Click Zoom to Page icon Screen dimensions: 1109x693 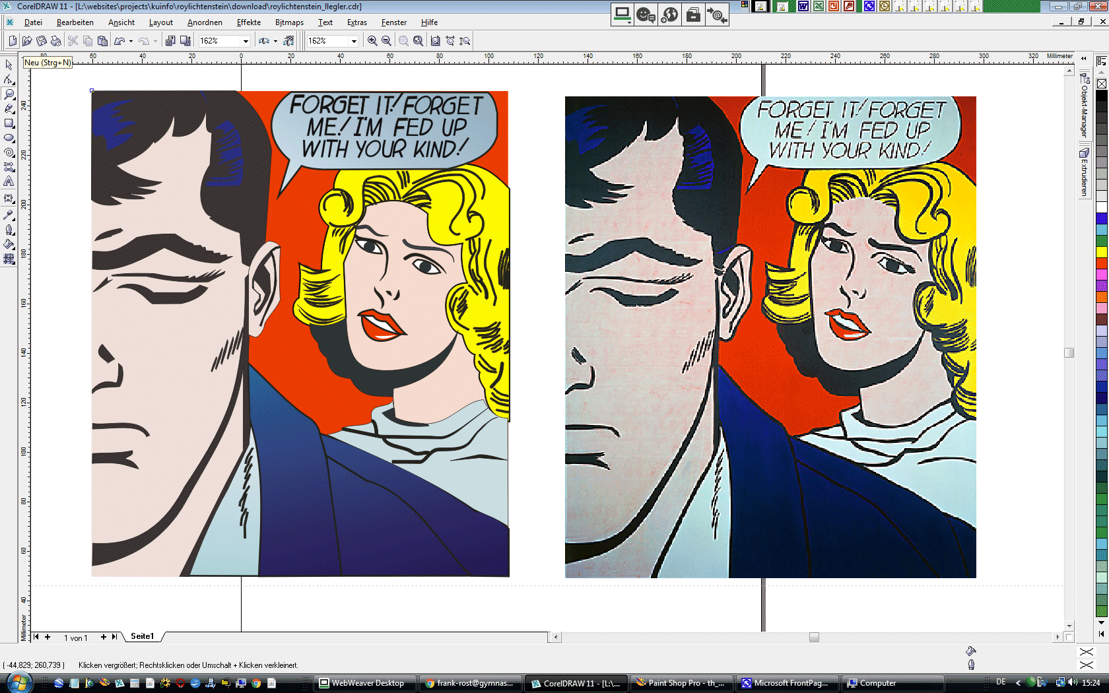[435, 41]
